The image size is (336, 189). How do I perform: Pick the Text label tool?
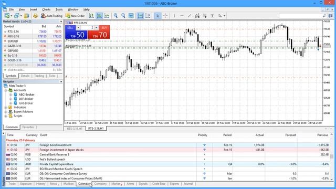click(212, 16)
